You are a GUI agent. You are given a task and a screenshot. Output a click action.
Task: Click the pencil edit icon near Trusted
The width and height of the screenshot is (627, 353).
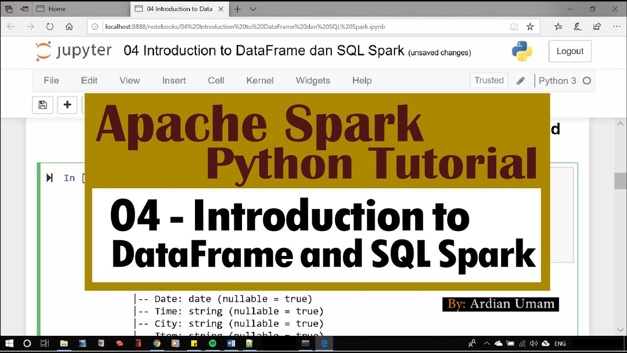tap(520, 81)
